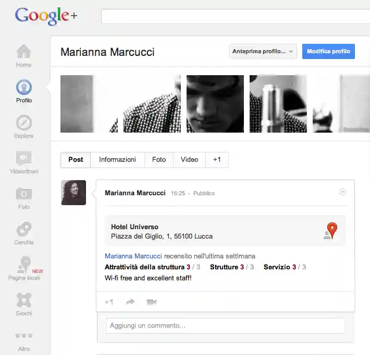370x355 pixels.
Task: Click the Modifica profilo button
Action: [328, 51]
